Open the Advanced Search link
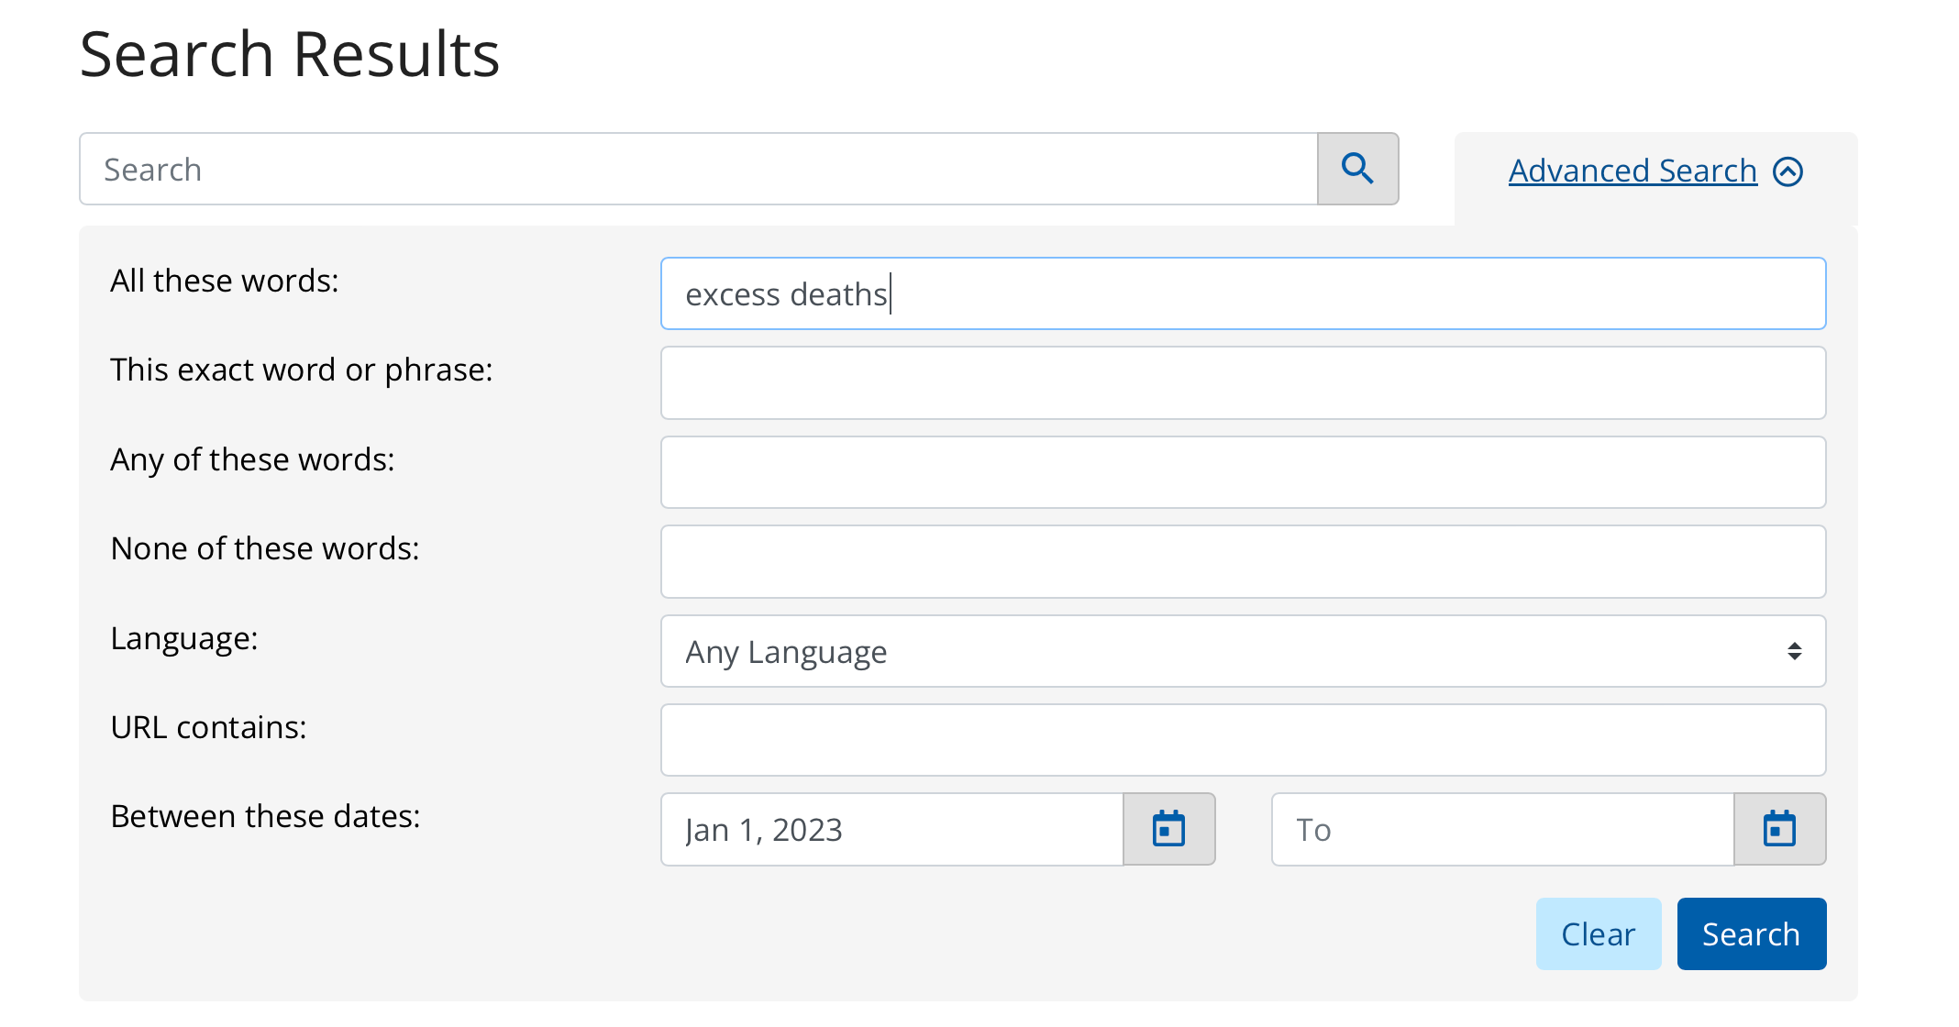This screenshot has width=1959, height=1027. pos(1632,171)
